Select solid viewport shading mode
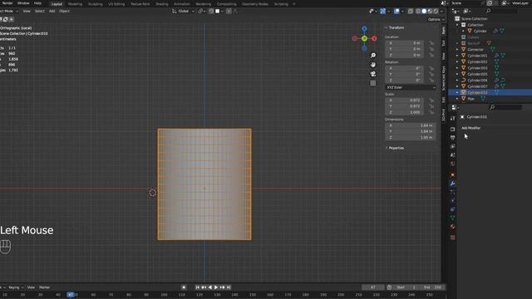 (424, 11)
